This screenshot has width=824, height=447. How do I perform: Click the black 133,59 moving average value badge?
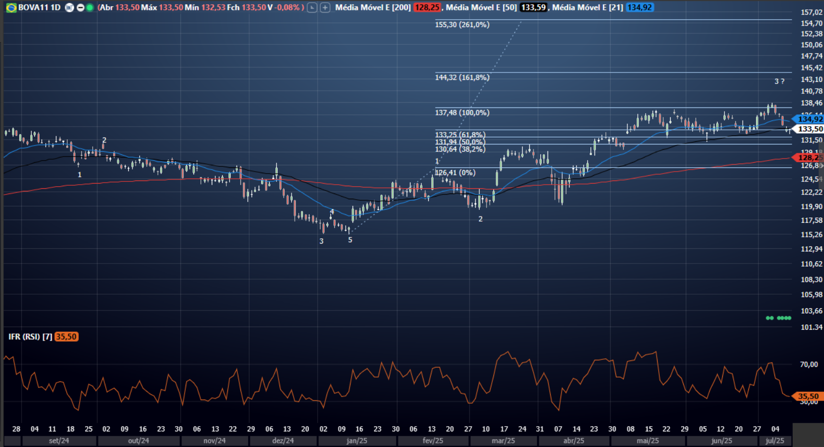click(534, 8)
